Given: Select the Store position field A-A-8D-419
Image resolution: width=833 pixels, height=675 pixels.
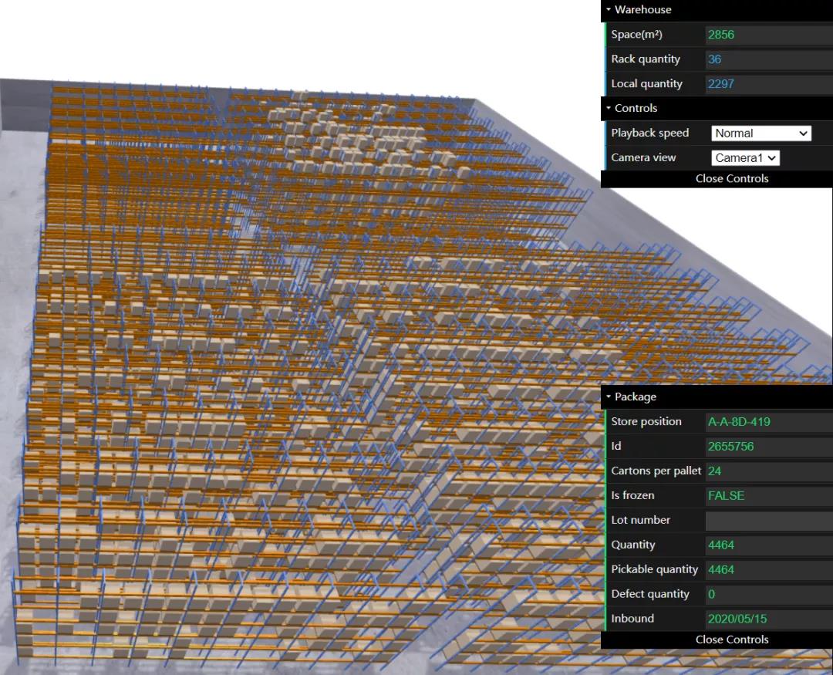Looking at the screenshot, I should click(769, 421).
